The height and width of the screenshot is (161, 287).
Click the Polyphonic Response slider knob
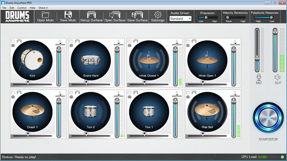(271, 17)
